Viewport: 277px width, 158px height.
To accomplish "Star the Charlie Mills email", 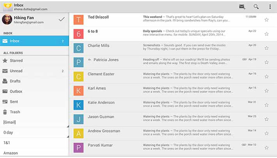I will [x=267, y=48].
